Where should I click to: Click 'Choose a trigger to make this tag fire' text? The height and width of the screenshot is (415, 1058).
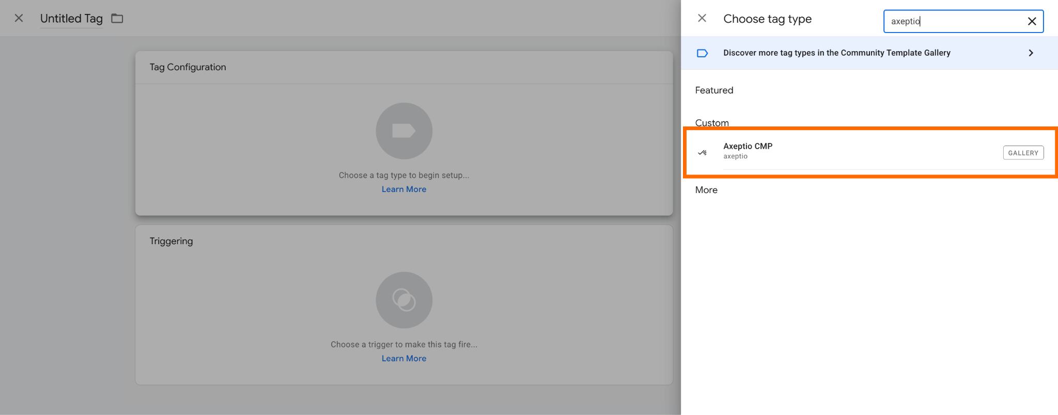[x=404, y=345]
